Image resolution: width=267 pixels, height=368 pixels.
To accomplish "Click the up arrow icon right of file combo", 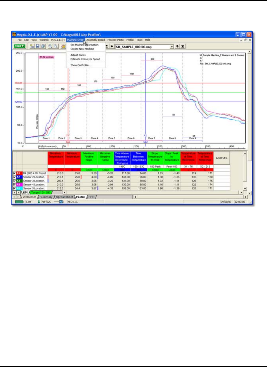I will click(177, 46).
